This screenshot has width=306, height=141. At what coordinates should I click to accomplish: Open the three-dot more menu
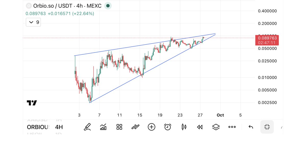(232, 127)
